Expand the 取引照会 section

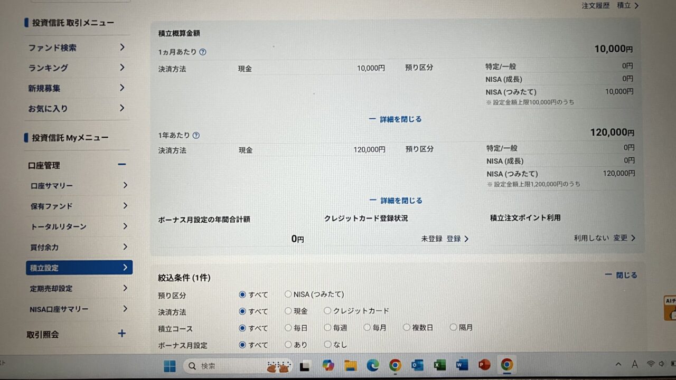[x=122, y=334]
